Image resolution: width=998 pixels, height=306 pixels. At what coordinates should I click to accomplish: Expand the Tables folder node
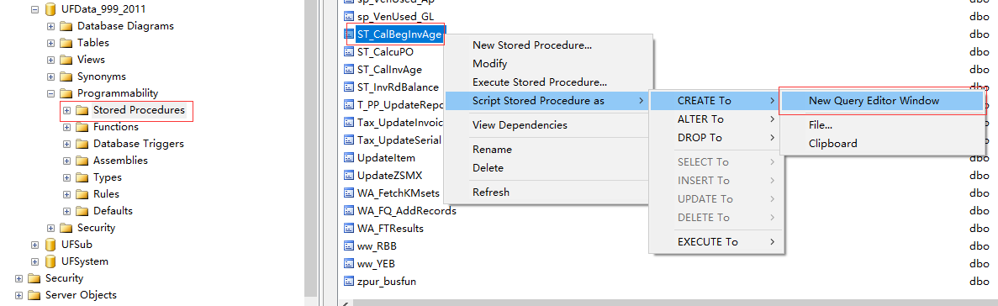click(x=51, y=43)
